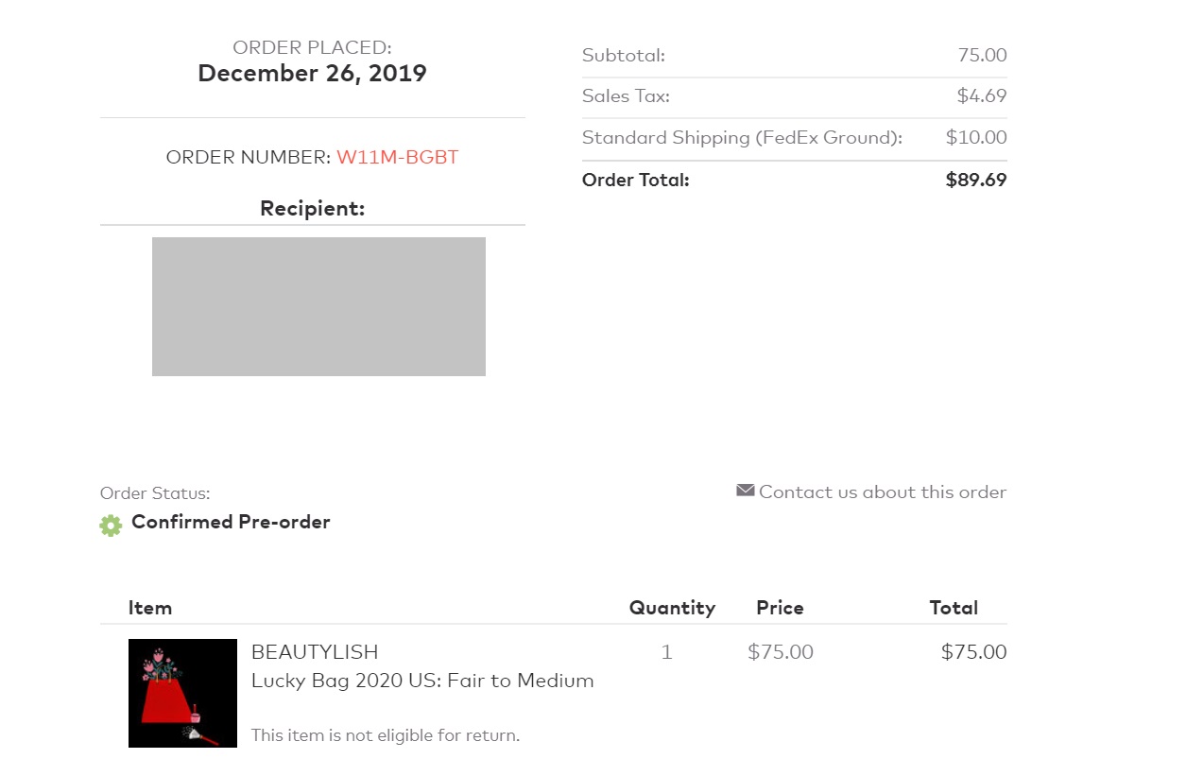Click the 'Recipient:' heading
The height and width of the screenshot is (759, 1186).
pyautogui.click(x=312, y=208)
